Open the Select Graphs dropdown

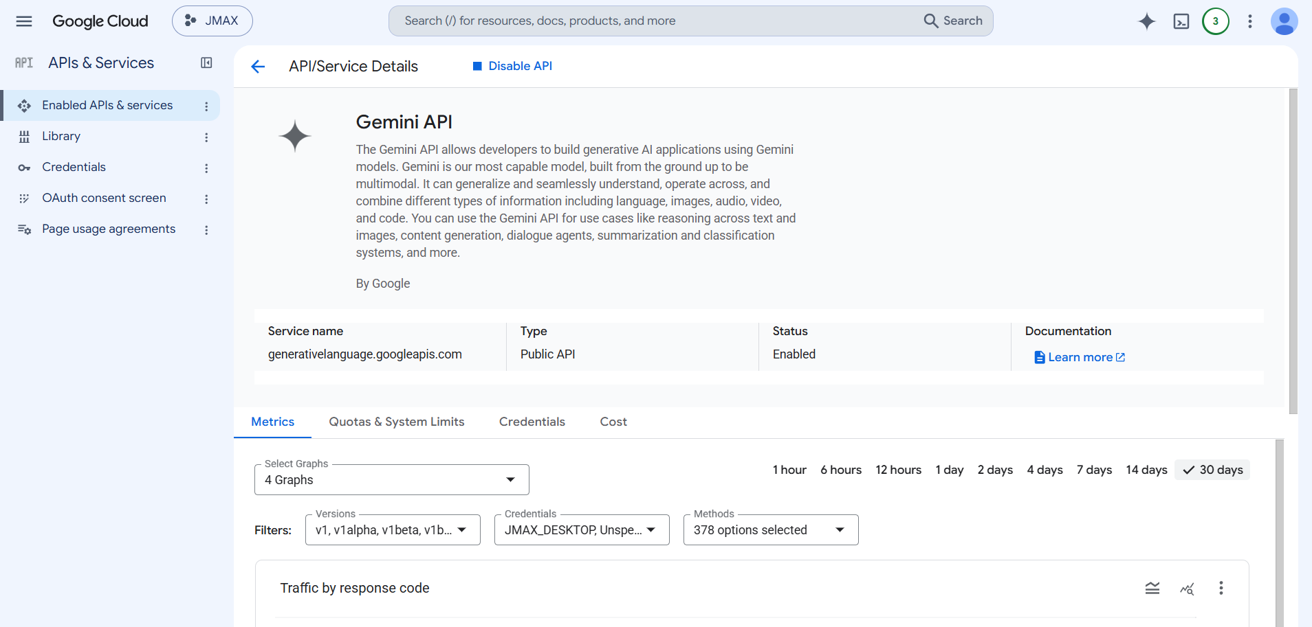click(x=392, y=479)
